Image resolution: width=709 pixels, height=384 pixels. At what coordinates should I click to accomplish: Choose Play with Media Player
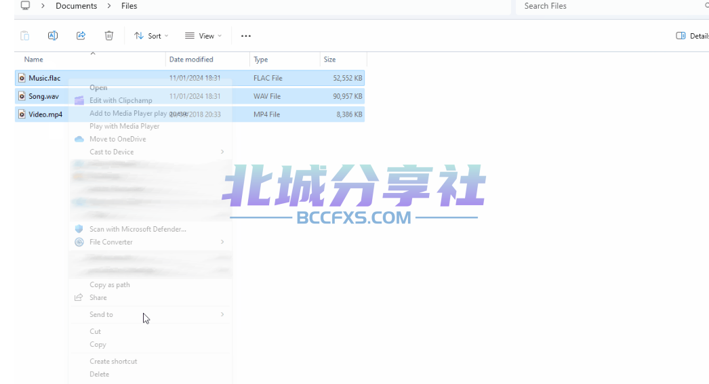coord(150,126)
